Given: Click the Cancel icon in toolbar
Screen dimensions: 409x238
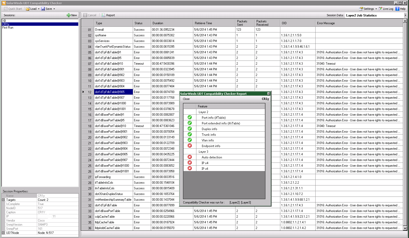Looking at the screenshot, I should point(85,15).
